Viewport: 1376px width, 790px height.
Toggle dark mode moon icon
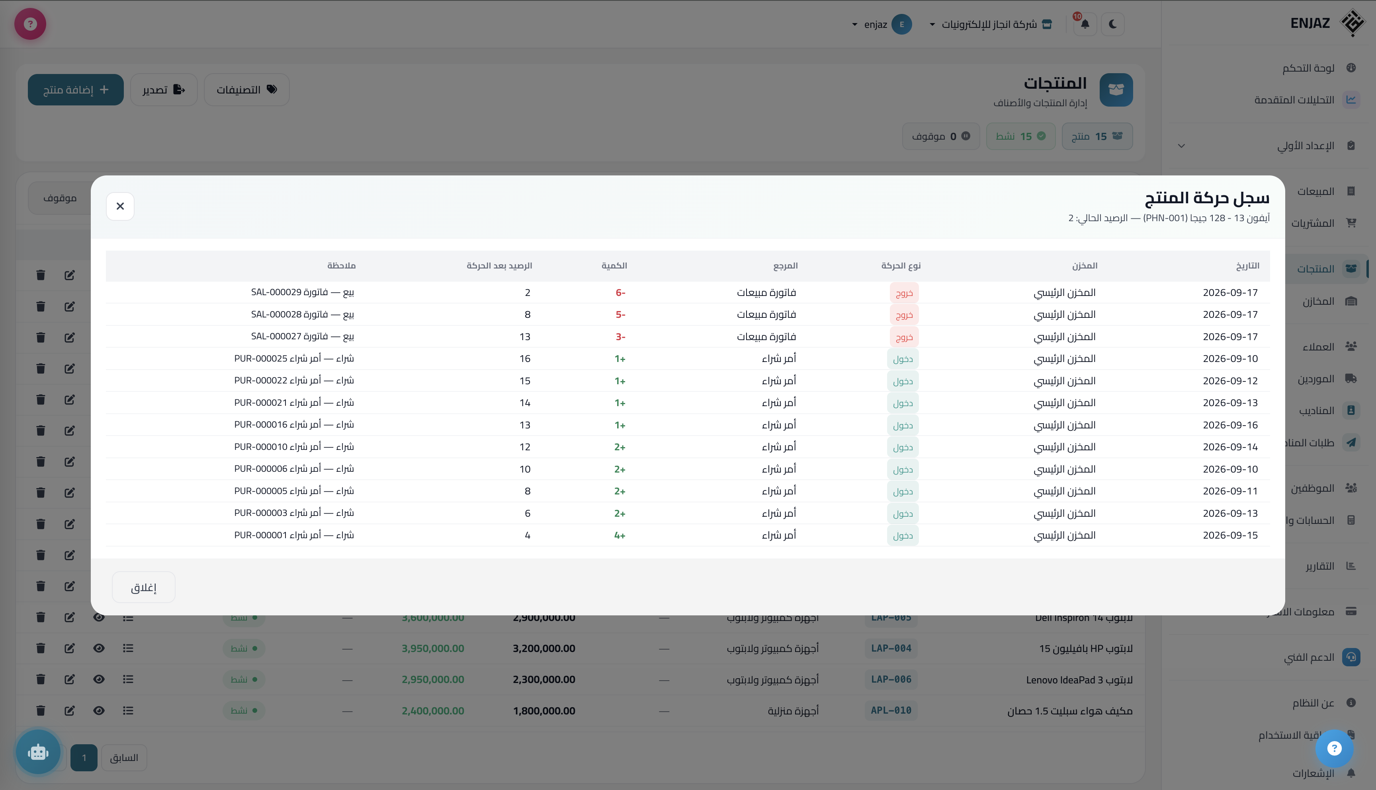coord(1113,24)
